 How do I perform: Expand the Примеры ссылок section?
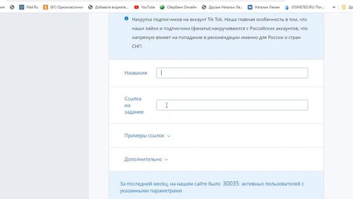(147, 135)
